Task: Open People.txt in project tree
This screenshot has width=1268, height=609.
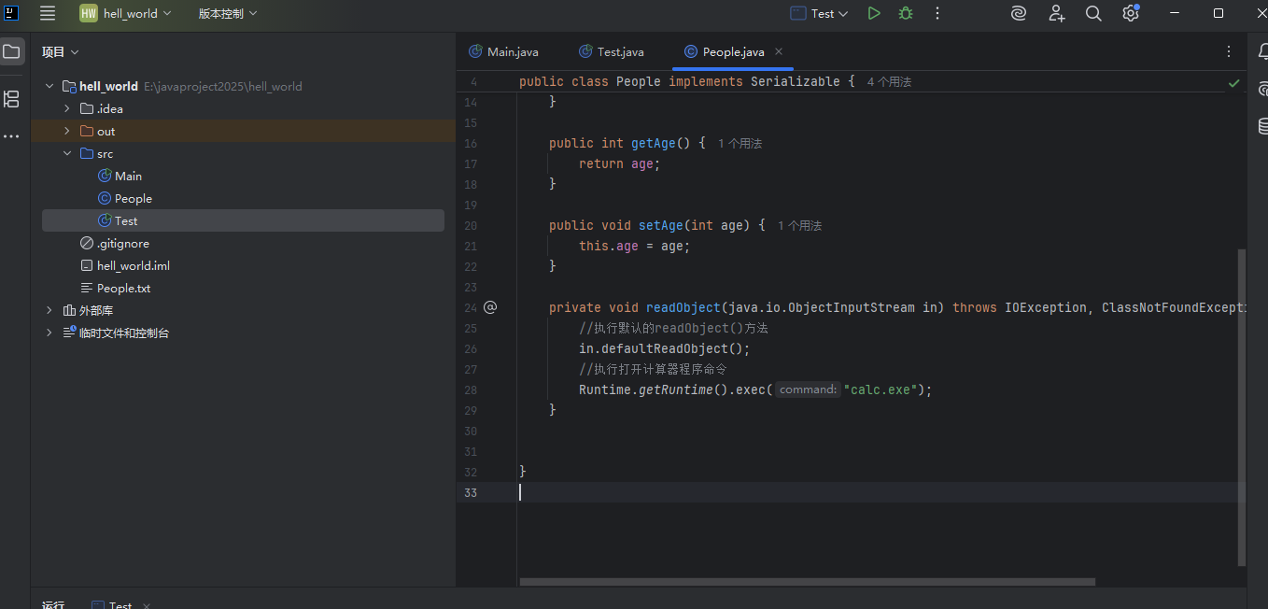Action: 123,289
